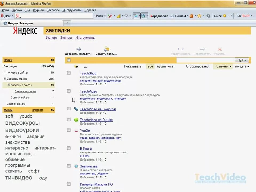
Task: Click the speech bubble toolbar icon
Action: tap(126, 16)
